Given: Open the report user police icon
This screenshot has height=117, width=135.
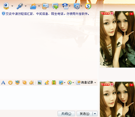Looking at the screenshot, I should tap(65, 6).
